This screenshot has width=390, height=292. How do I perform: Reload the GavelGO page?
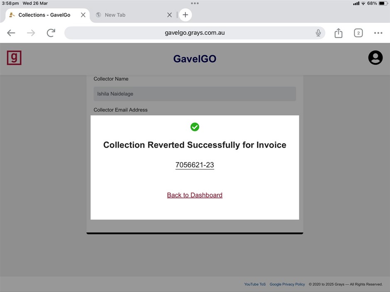pyautogui.click(x=51, y=33)
